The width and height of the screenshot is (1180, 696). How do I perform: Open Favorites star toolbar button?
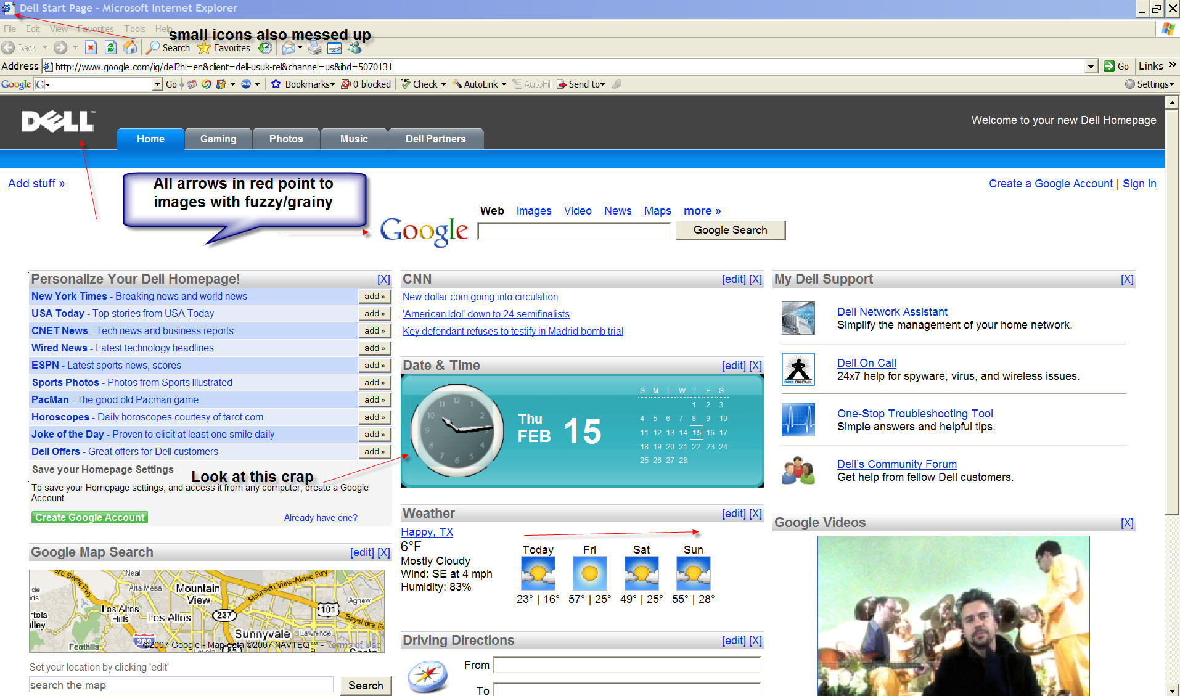223,47
